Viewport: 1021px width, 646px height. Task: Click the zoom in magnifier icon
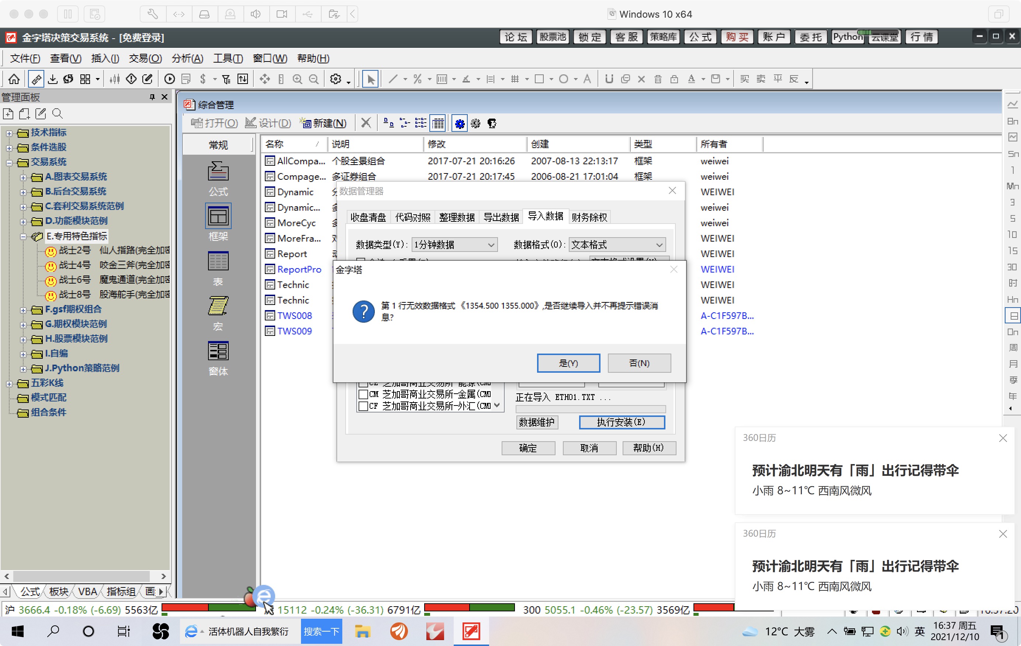point(298,79)
